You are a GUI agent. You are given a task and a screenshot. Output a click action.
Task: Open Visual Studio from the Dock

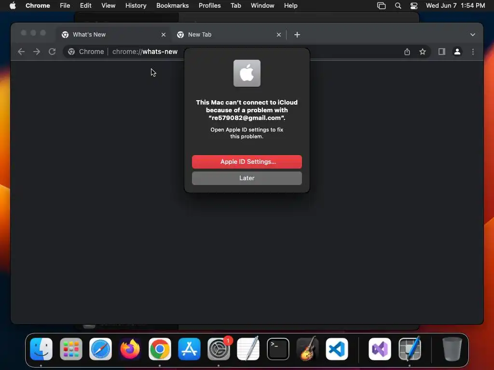coord(380,349)
